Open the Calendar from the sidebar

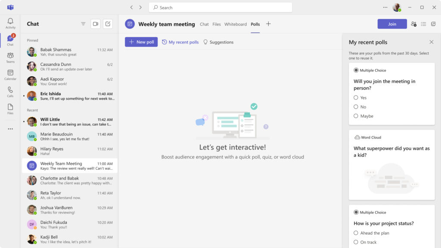10,74
